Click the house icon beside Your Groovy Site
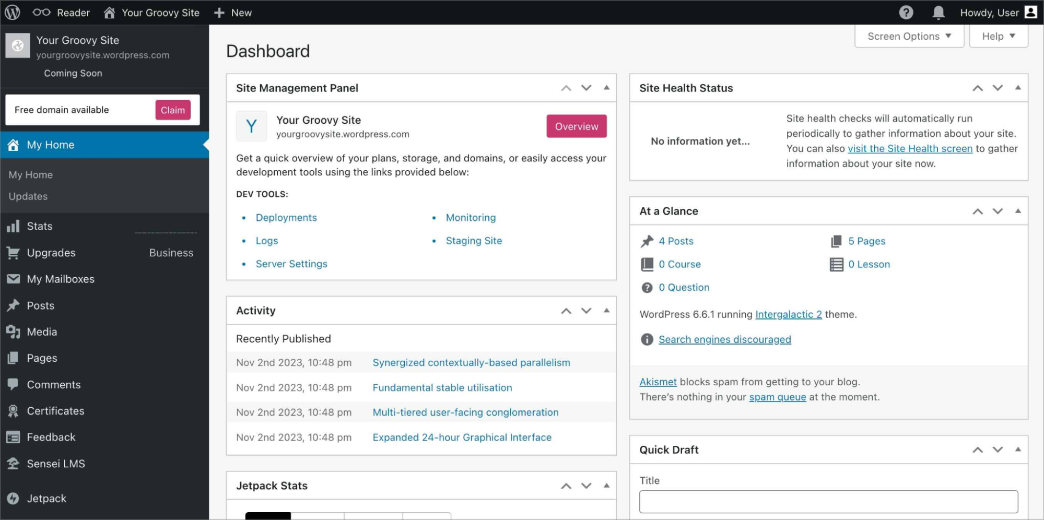 (x=109, y=13)
